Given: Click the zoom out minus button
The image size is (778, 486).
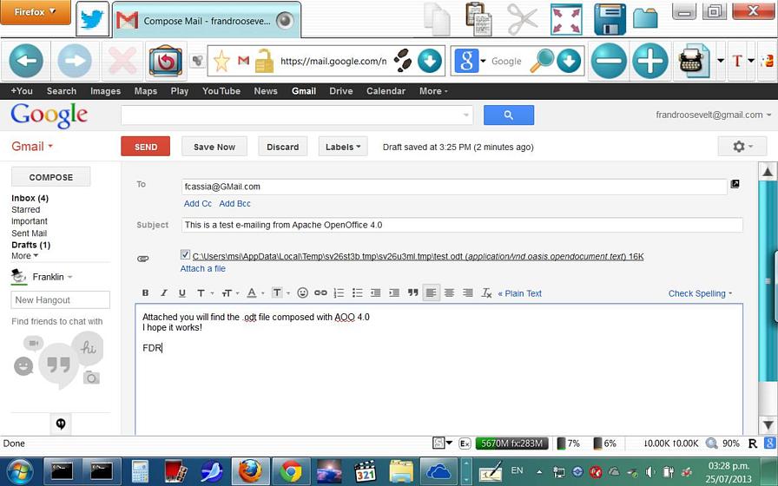Looking at the screenshot, I should point(609,61).
